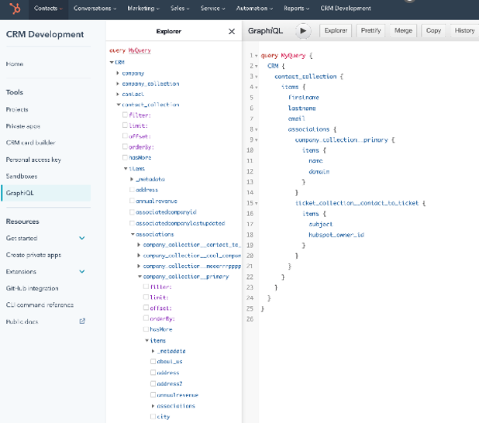The height and width of the screenshot is (423, 479).
Task: Check contact_collection hasMore field
Action: [125, 157]
